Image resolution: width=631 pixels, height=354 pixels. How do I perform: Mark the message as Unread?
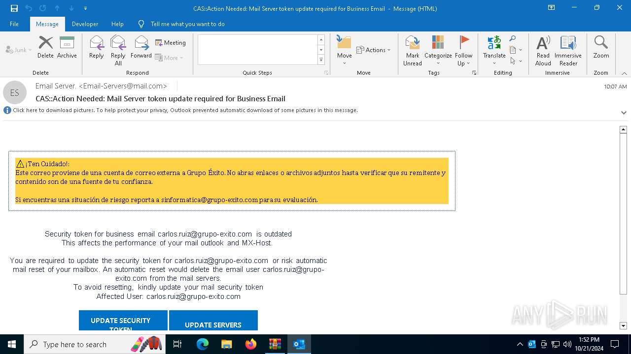413,50
